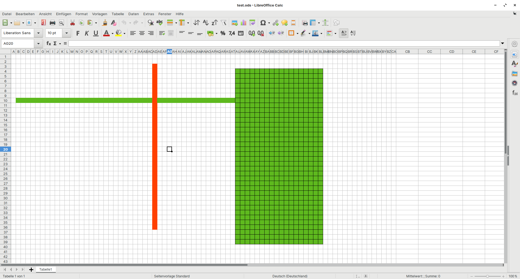This screenshot has width=520, height=279.
Task: Click the Insert Chart icon
Action: click(x=243, y=23)
